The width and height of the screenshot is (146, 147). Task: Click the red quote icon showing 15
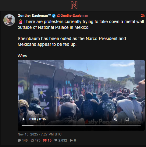click(45, 140)
